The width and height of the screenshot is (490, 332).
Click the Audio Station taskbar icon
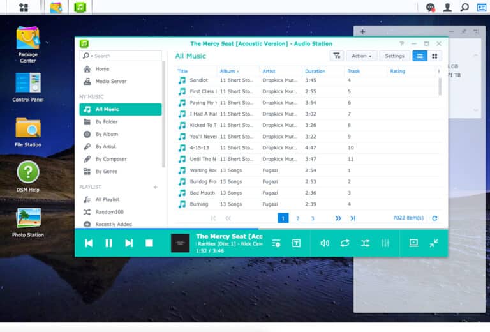click(80, 7)
